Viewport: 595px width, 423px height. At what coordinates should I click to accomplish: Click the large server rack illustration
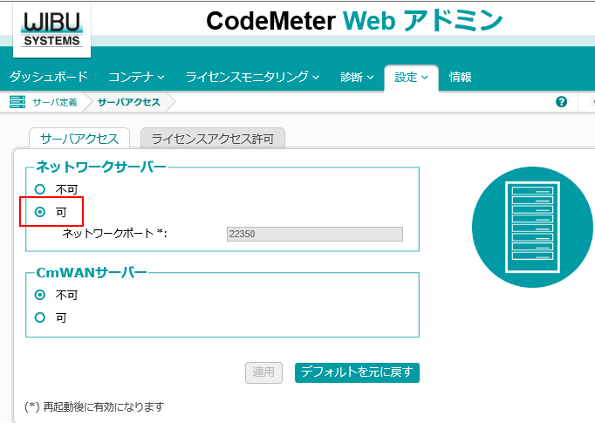coord(530,226)
